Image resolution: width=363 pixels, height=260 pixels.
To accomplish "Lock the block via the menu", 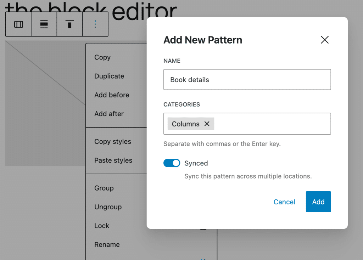I will pos(102,226).
